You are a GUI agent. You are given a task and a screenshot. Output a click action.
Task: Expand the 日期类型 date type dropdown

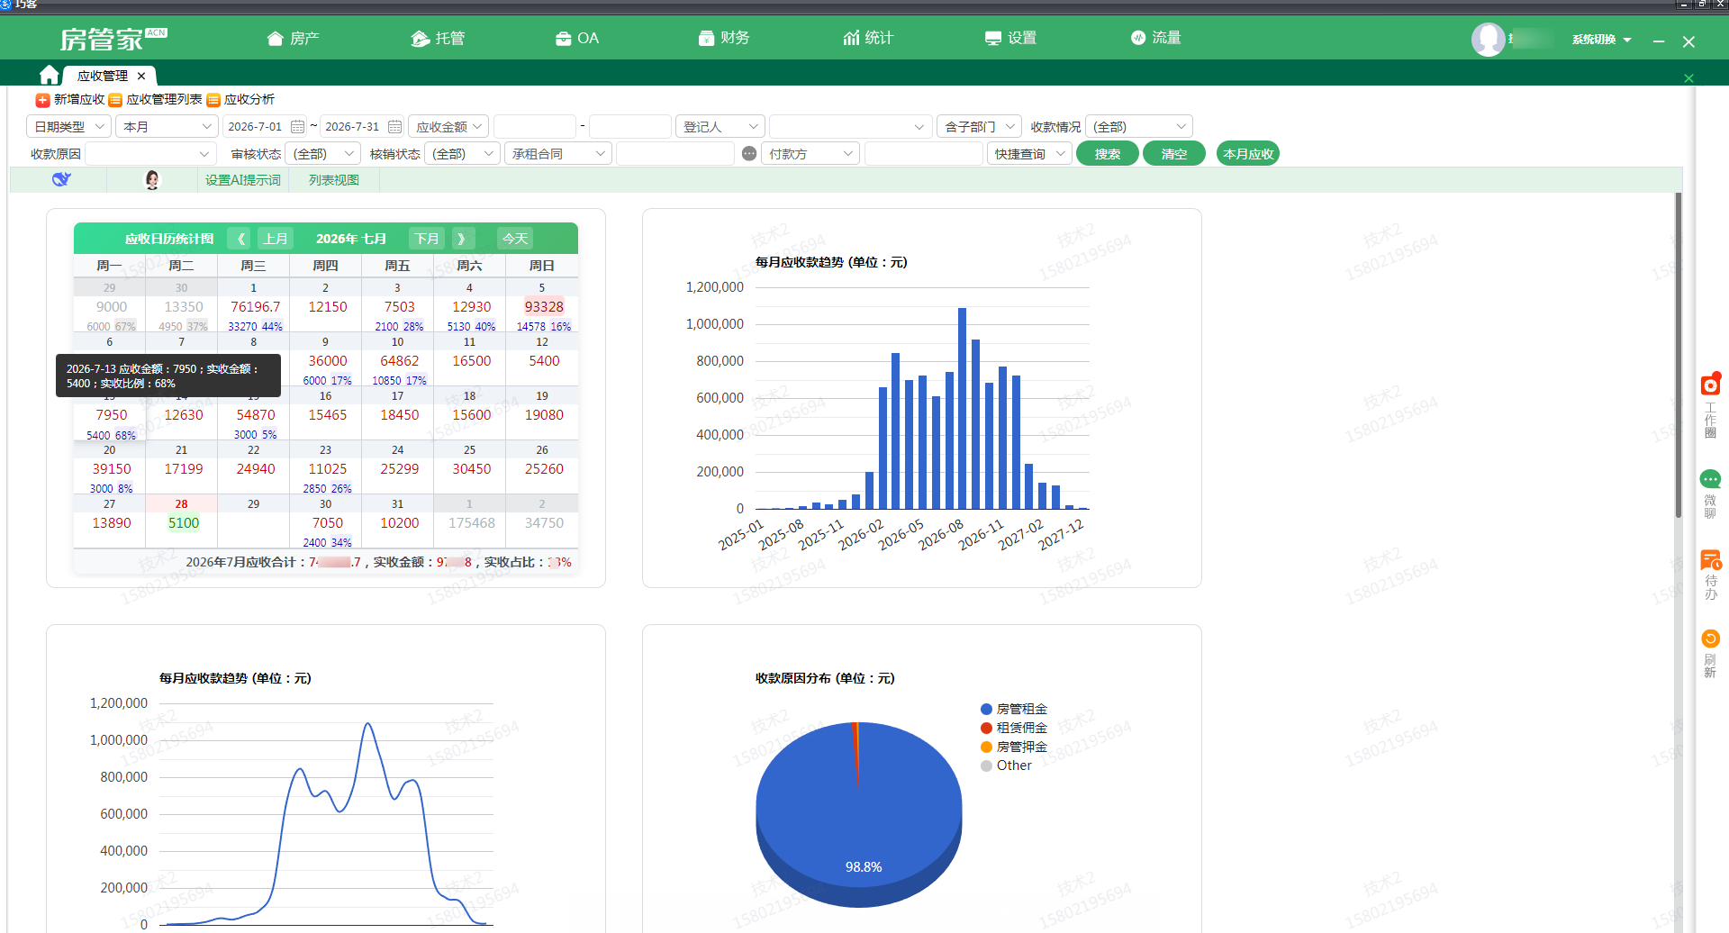[68, 127]
